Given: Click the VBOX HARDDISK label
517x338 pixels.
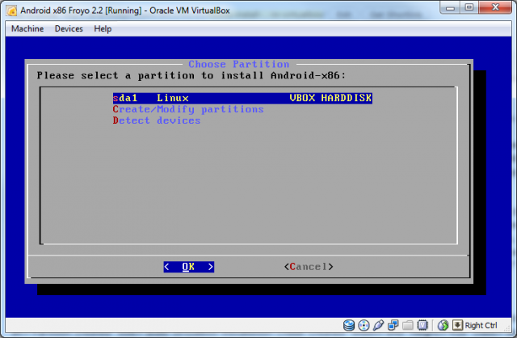Looking at the screenshot, I should [330, 98].
